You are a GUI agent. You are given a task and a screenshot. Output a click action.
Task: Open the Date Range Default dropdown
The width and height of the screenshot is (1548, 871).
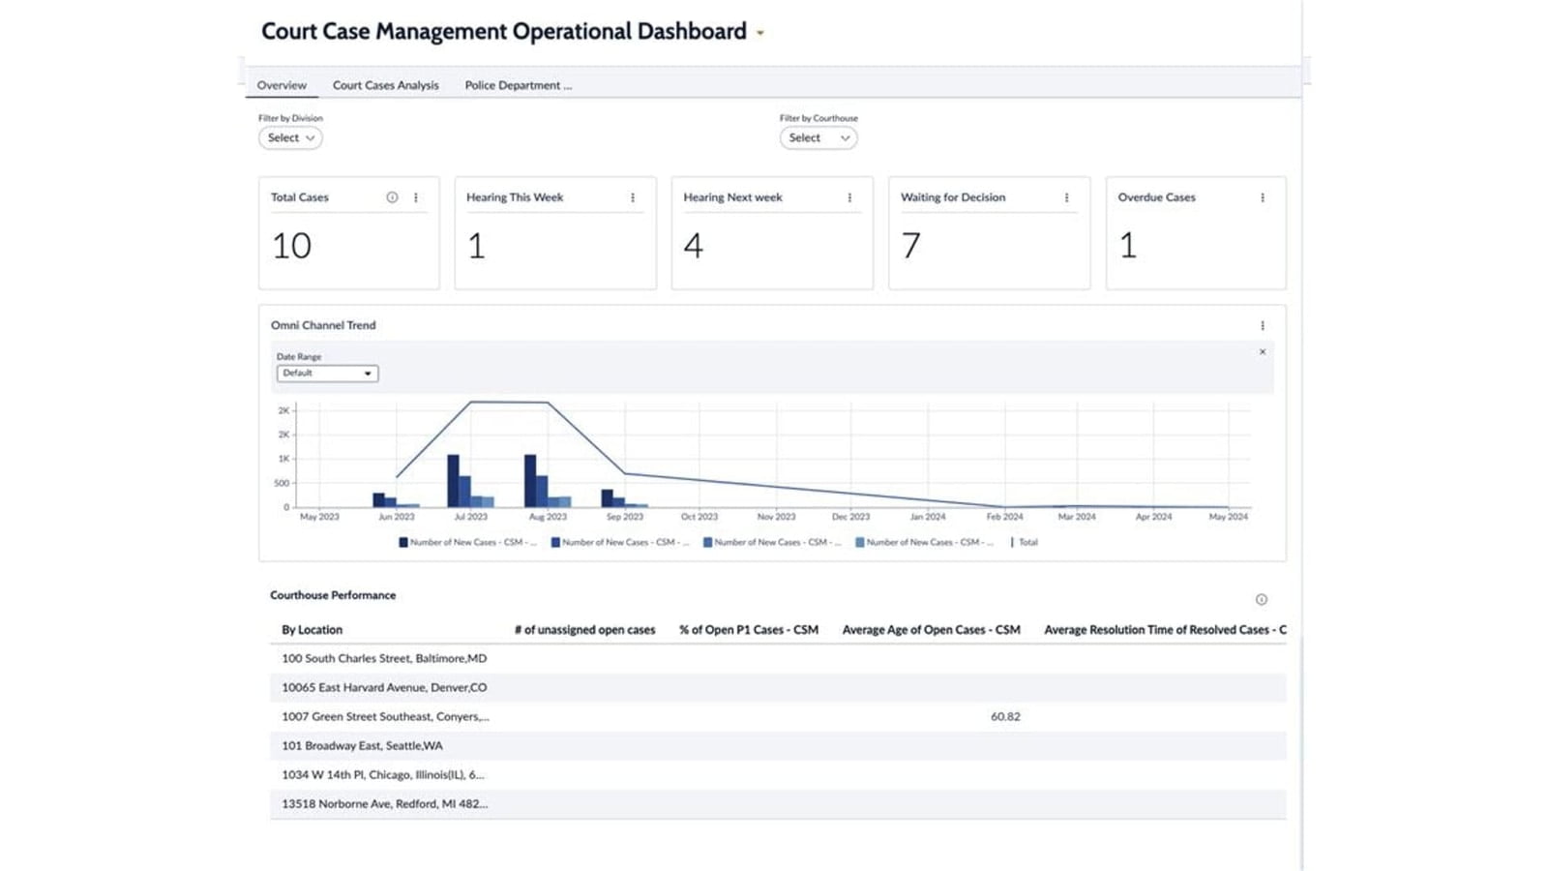(x=327, y=374)
